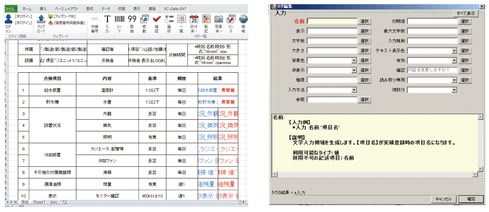Click 選択 button beside 権限
Image resolution: width=489 pixels, height=212 pixels.
(x=364, y=80)
